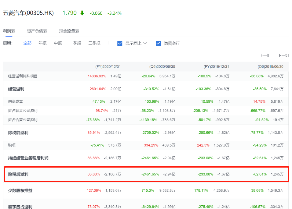Click the 98.74% value
This screenshot has height=209, width=292.
coord(102,111)
